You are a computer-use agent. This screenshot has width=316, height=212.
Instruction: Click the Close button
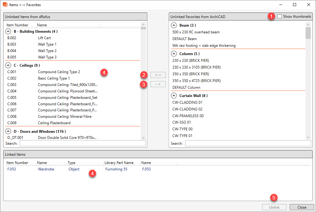(302, 207)
